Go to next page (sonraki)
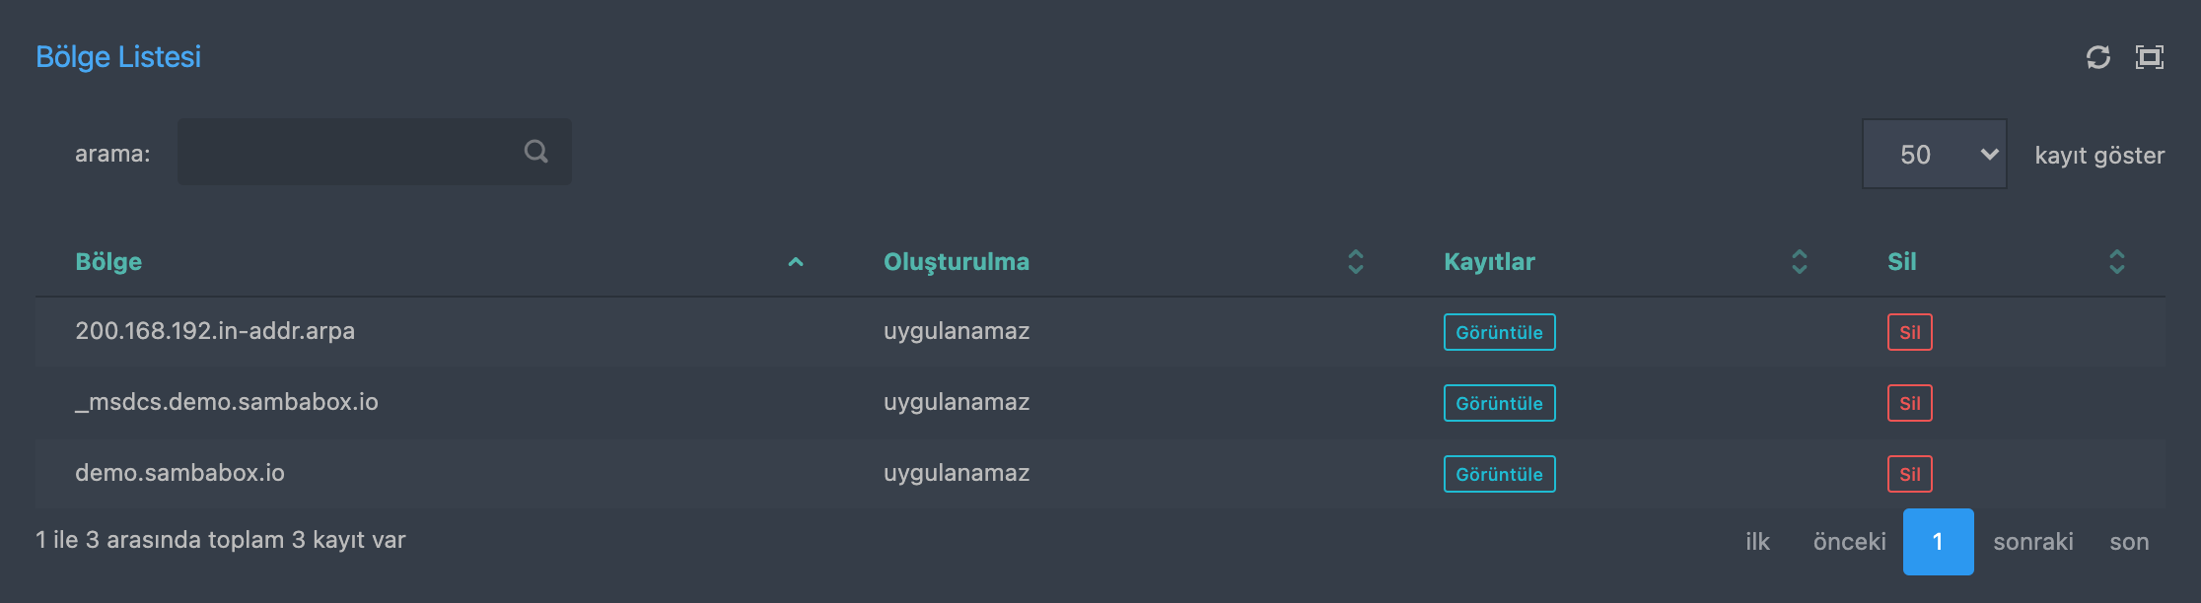 2033,542
